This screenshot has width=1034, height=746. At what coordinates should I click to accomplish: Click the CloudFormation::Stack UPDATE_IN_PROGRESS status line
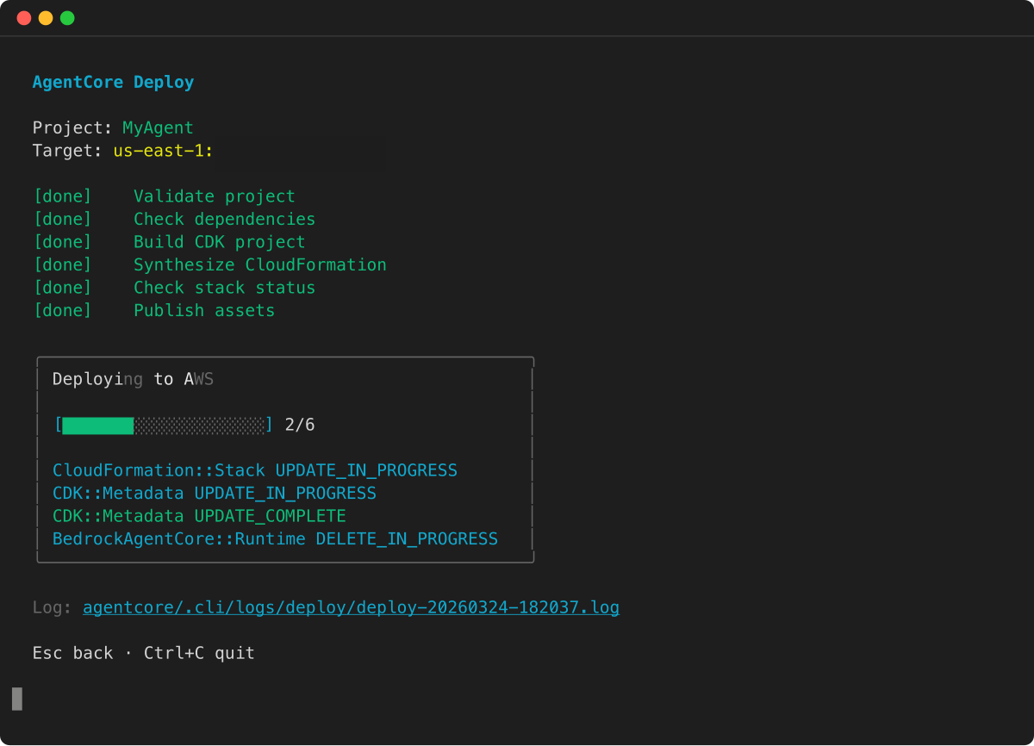[x=254, y=469]
